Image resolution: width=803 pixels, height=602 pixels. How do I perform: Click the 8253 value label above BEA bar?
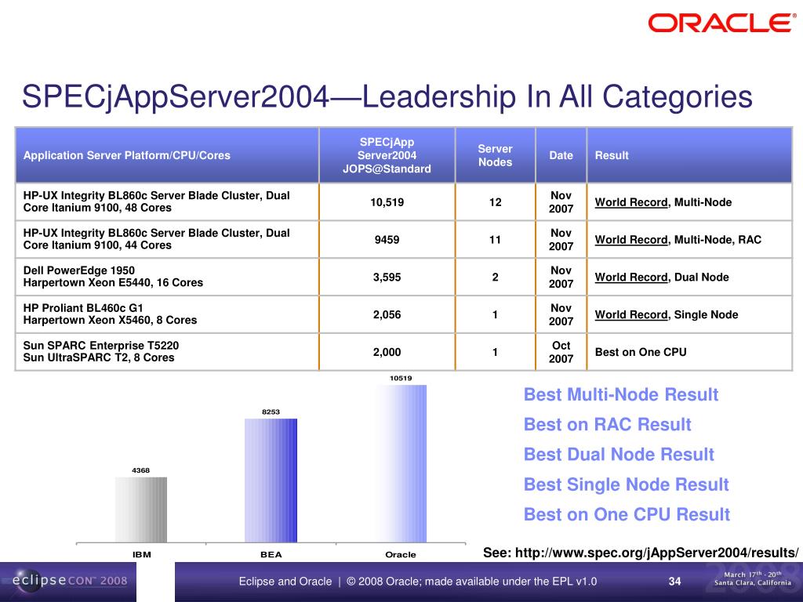point(271,412)
